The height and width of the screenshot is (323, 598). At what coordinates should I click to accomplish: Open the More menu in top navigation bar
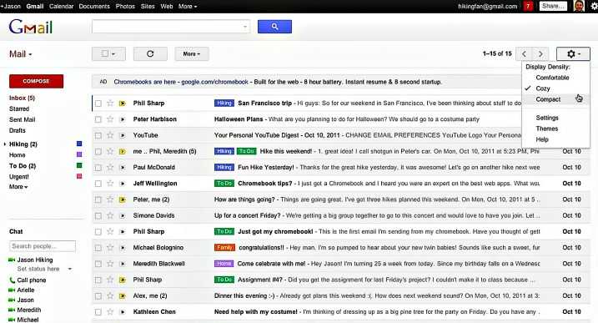tap(188, 7)
